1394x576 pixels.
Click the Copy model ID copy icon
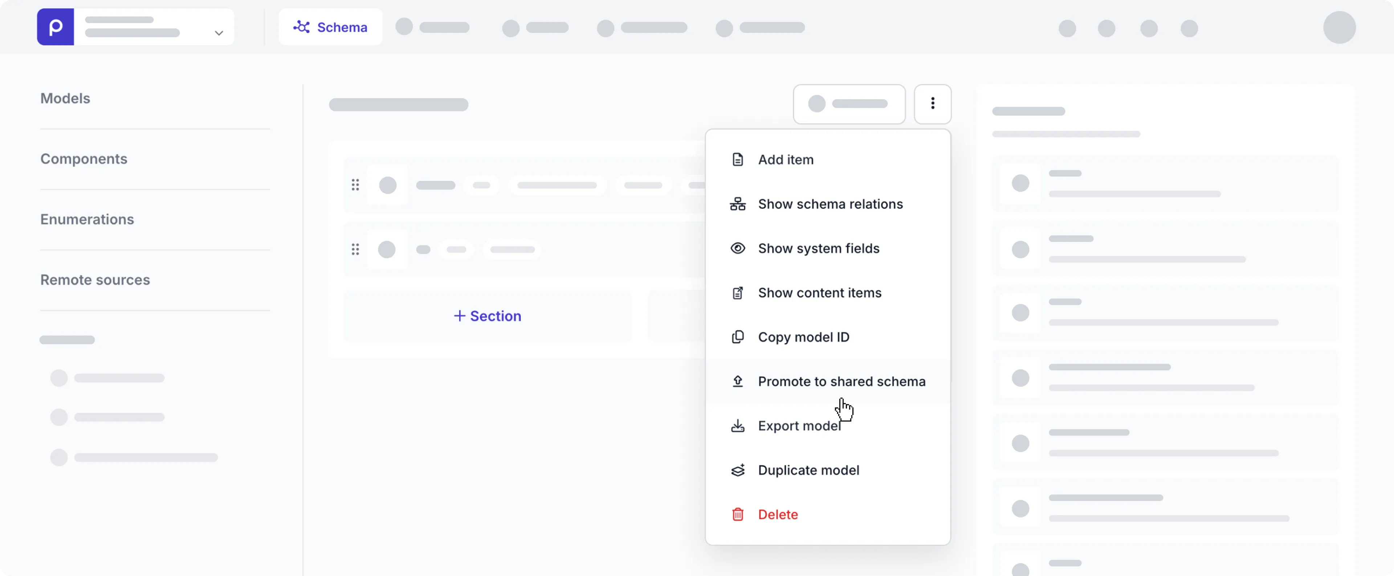[x=737, y=337]
